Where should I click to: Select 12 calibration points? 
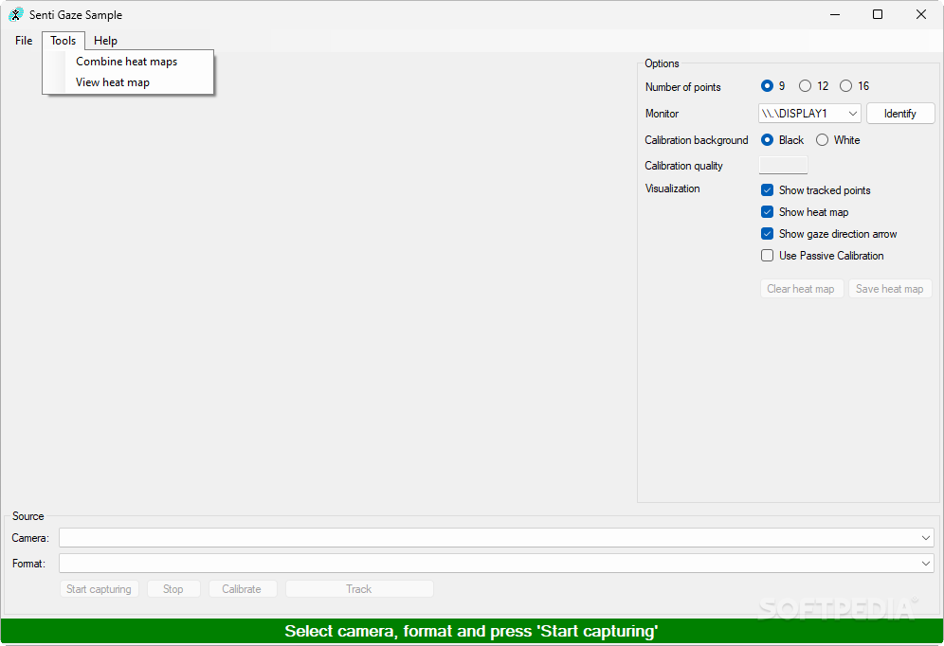click(x=805, y=86)
